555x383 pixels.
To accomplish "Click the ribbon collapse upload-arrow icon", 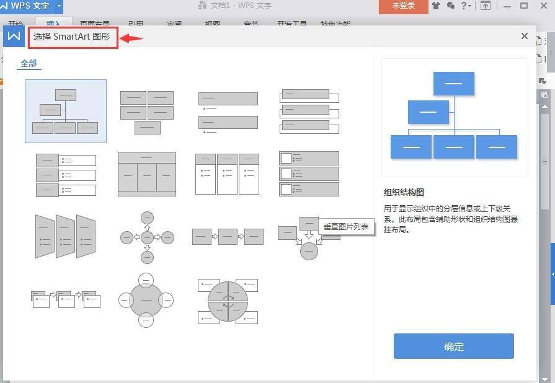I will (486, 6).
